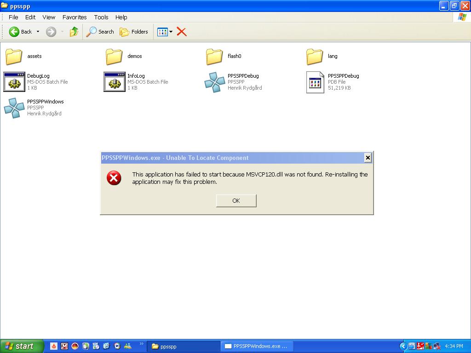The height and width of the screenshot is (353, 471).
Task: Toggle the Folders pane button
Action: 134,32
